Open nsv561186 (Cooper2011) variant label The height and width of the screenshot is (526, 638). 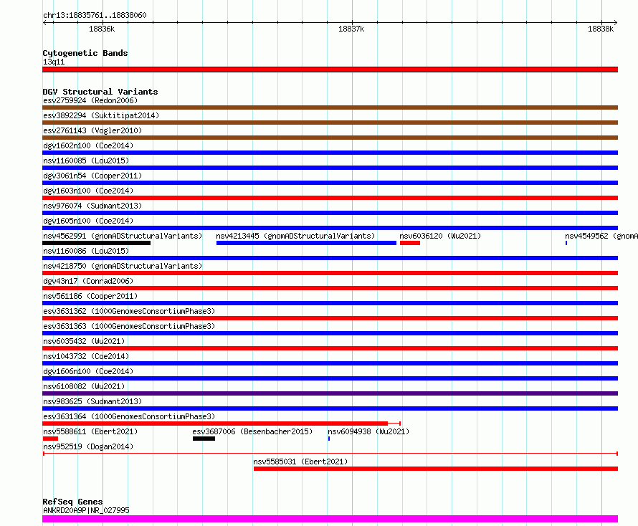pyautogui.click(x=90, y=296)
